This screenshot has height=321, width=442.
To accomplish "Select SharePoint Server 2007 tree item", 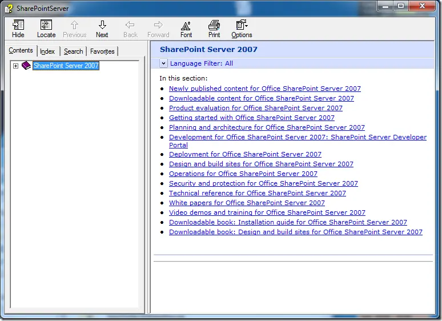I will pos(66,66).
